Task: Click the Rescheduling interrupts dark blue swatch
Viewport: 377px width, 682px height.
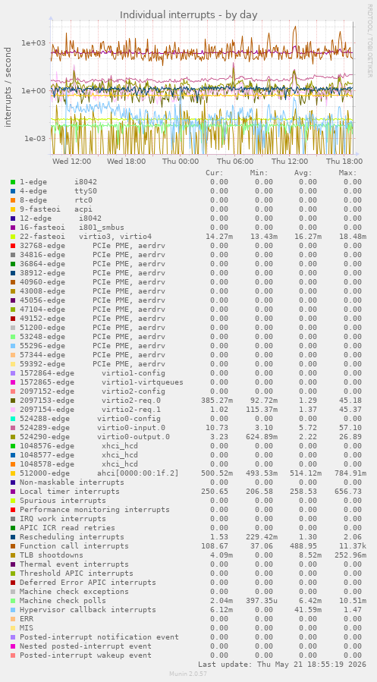Action: point(13,537)
